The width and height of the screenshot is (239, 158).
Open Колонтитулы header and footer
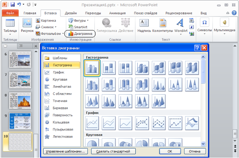pyautogui.click(x=163, y=26)
